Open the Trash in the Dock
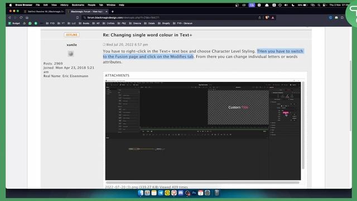Viewport: 357px width, 201px height. pos(217,193)
